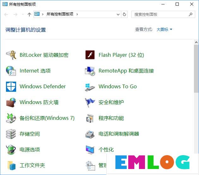Click the 电话和调制解调器 telephone icon
Image resolution: width=199 pixels, height=175 pixels.
pyautogui.click(x=90, y=134)
